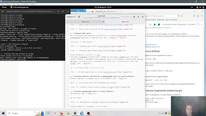Select the first report.md tab

click(85, 22)
